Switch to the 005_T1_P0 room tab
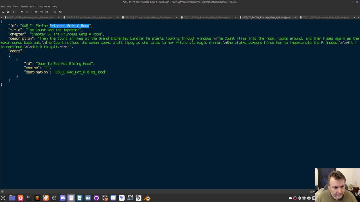This screenshot has width=360, height=202. [30, 17]
